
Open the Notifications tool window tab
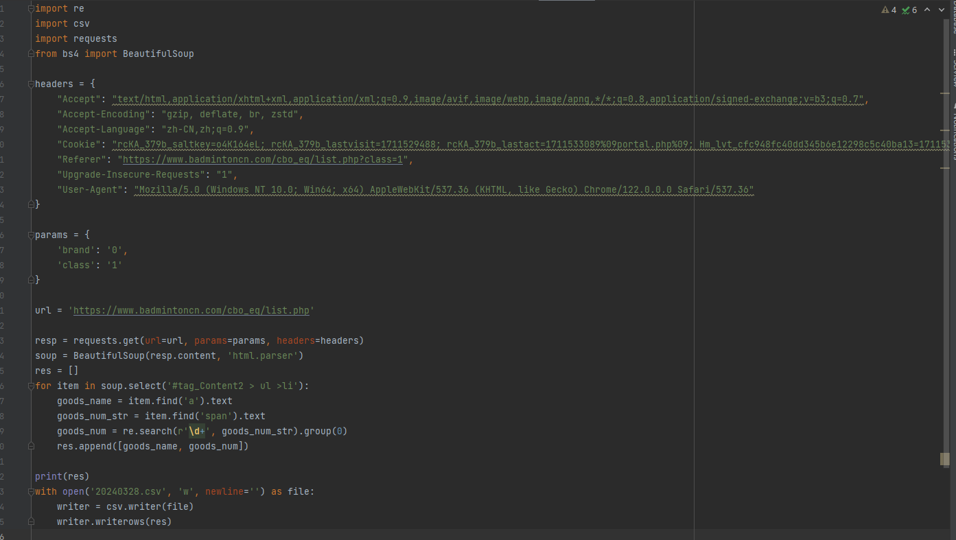tap(953, 132)
